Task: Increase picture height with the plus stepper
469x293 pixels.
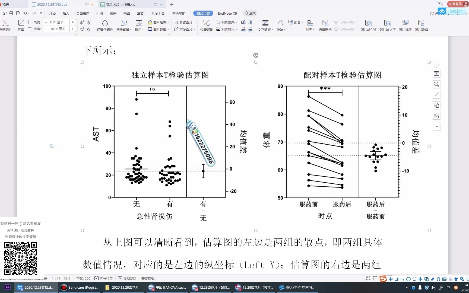Action: click(x=72, y=22)
